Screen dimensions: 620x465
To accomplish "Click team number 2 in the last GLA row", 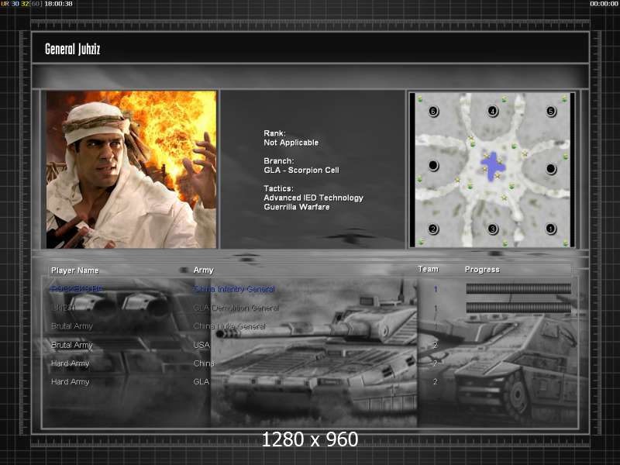I will click(x=436, y=381).
